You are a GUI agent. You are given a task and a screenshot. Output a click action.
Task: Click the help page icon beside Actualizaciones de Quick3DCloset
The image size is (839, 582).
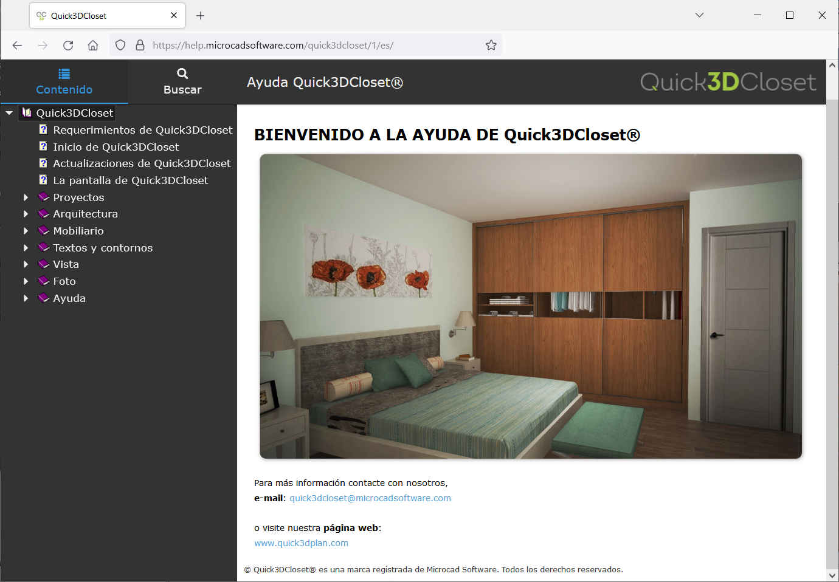(x=43, y=163)
